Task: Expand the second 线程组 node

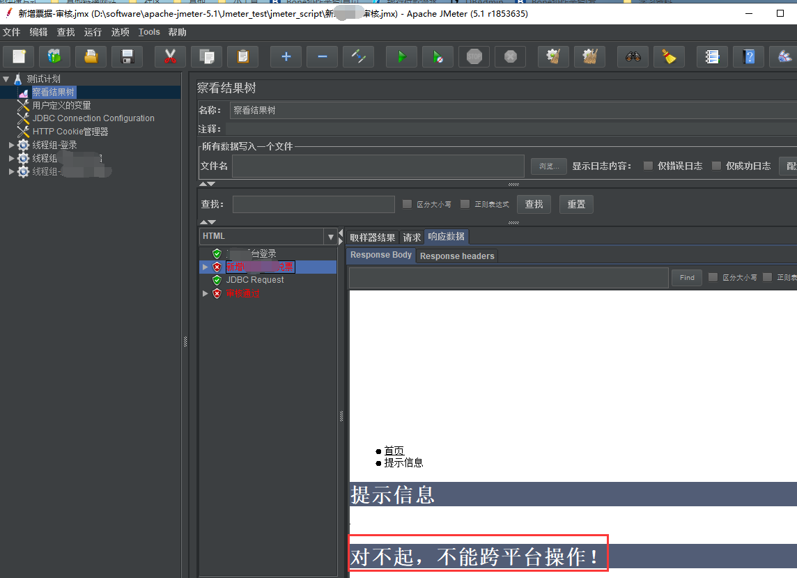Action: [11, 159]
